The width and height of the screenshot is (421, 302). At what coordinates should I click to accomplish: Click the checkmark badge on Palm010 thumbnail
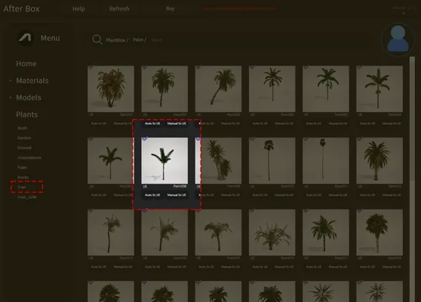click(x=252, y=139)
